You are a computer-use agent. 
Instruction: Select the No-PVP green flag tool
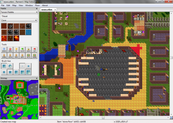(22, 50)
